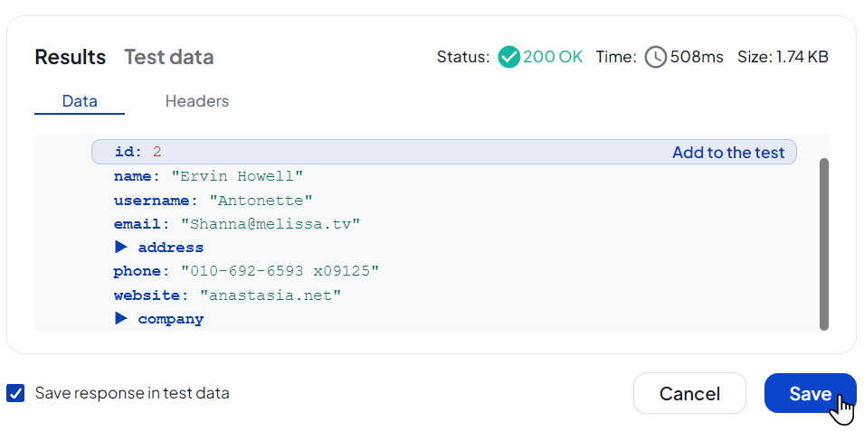Image resolution: width=864 pixels, height=431 pixels.
Task: Expand the company node triangle
Action: click(120, 318)
